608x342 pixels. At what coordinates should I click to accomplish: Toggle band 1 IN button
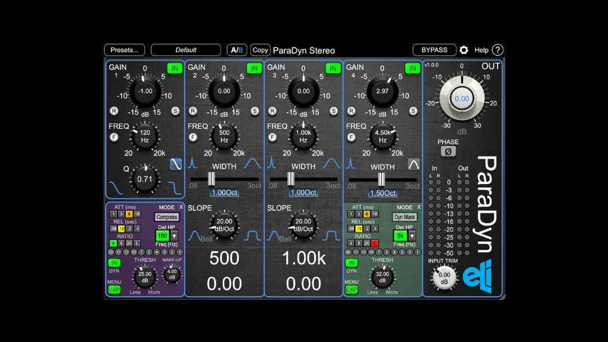pos(175,68)
